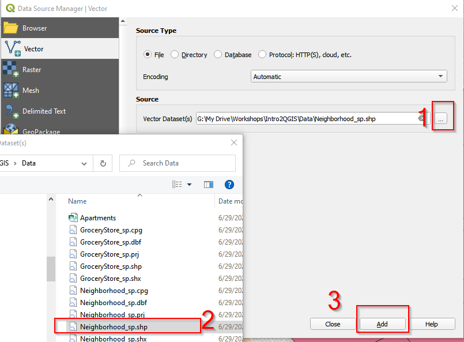This screenshot has width=464, height=342.
Task: Select Neighborhood_sp.dbf file
Action: pyautogui.click(x=114, y=303)
